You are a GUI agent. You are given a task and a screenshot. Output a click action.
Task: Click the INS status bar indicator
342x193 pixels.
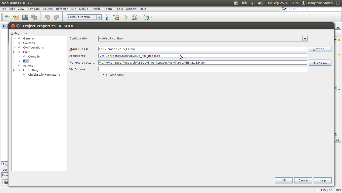(x=338, y=190)
